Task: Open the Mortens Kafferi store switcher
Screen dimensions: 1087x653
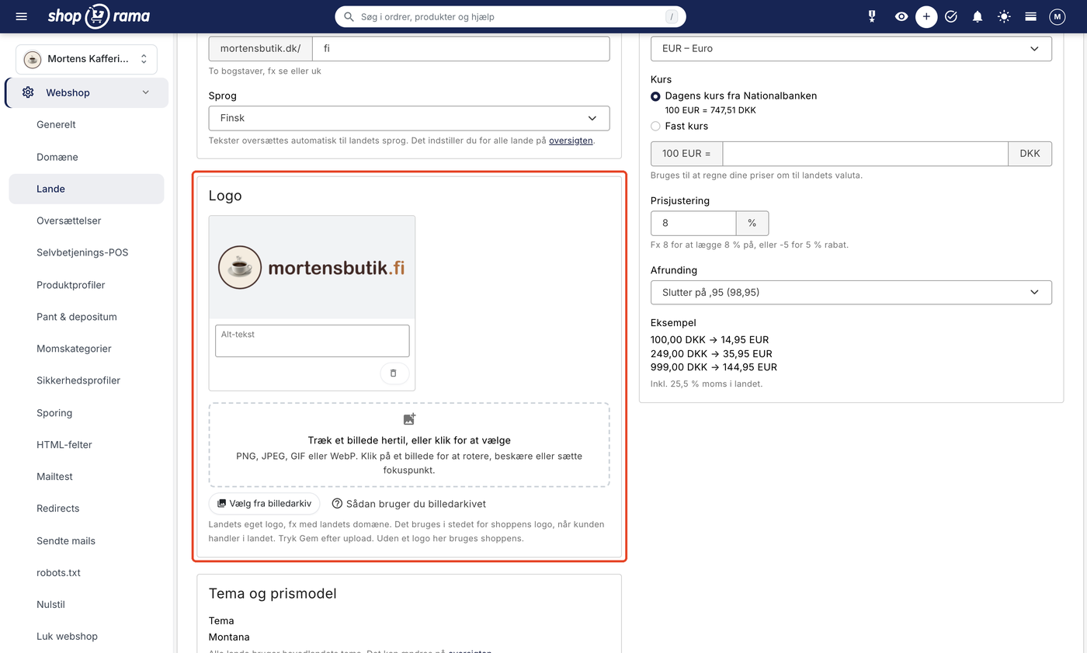Action: (86, 59)
